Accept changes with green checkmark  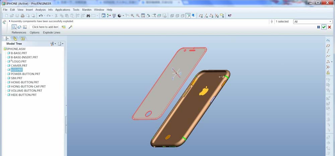point(324,27)
